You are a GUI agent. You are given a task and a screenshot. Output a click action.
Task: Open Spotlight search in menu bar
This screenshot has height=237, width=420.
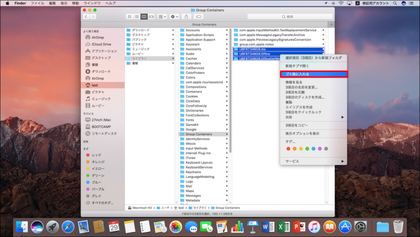coord(395,3)
